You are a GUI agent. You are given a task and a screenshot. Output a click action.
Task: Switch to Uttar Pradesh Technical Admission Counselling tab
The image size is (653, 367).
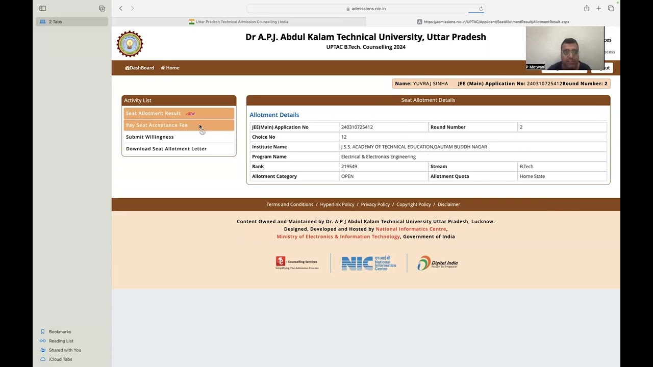[239, 22]
